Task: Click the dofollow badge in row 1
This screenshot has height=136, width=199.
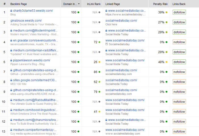Action: (179, 12)
